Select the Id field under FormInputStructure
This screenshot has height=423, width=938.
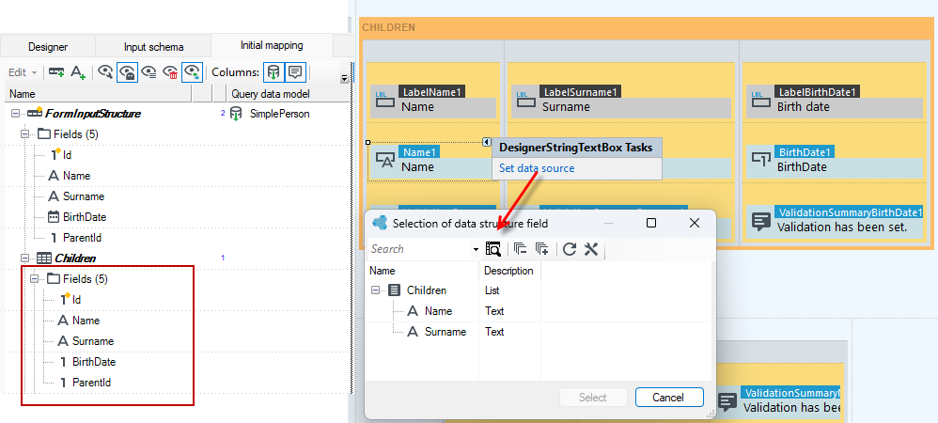(67, 155)
